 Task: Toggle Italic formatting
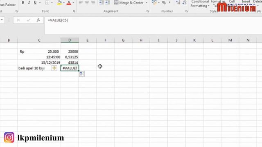click(29, 2)
